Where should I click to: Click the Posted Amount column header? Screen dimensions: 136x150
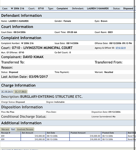click(85, 133)
